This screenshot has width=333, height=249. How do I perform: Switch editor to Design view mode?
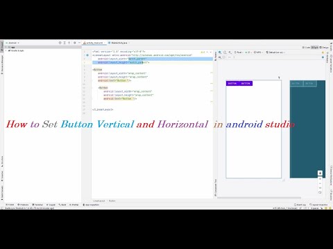point(324,47)
